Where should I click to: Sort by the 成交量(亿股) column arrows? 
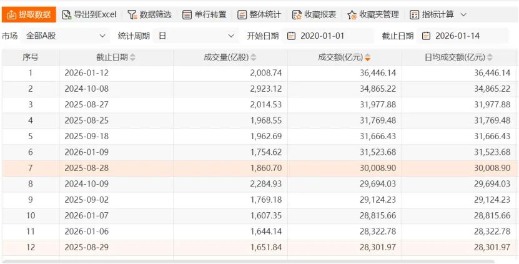pyautogui.click(x=254, y=58)
